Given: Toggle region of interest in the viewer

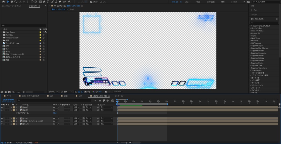Looking at the screenshot, I should tap(86, 92).
